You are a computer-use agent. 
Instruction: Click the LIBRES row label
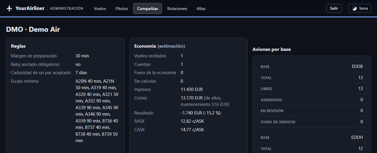click(x=267, y=89)
